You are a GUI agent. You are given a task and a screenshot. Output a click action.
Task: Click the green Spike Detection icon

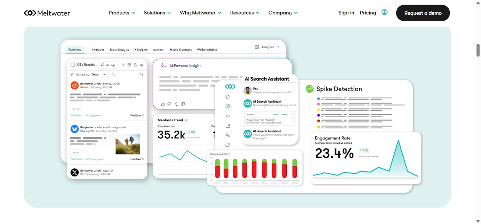coord(309,89)
